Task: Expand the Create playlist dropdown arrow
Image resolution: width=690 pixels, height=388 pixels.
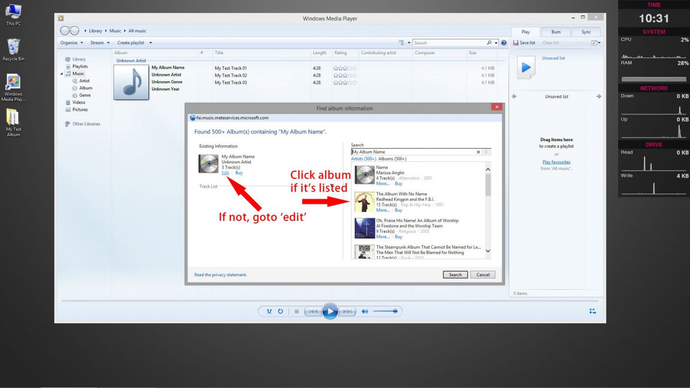Action: (151, 43)
